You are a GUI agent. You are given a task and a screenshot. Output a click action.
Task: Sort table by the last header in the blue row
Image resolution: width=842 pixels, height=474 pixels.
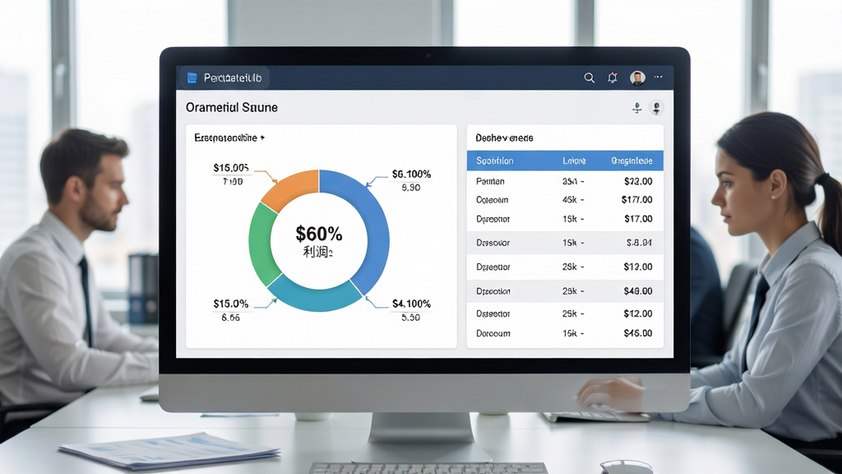(632, 160)
